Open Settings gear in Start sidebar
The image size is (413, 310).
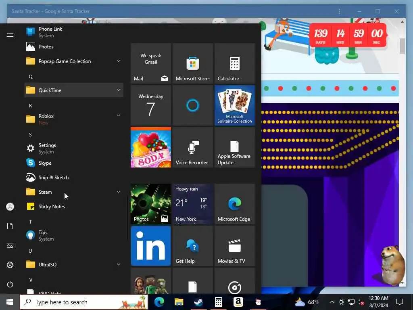click(10, 265)
